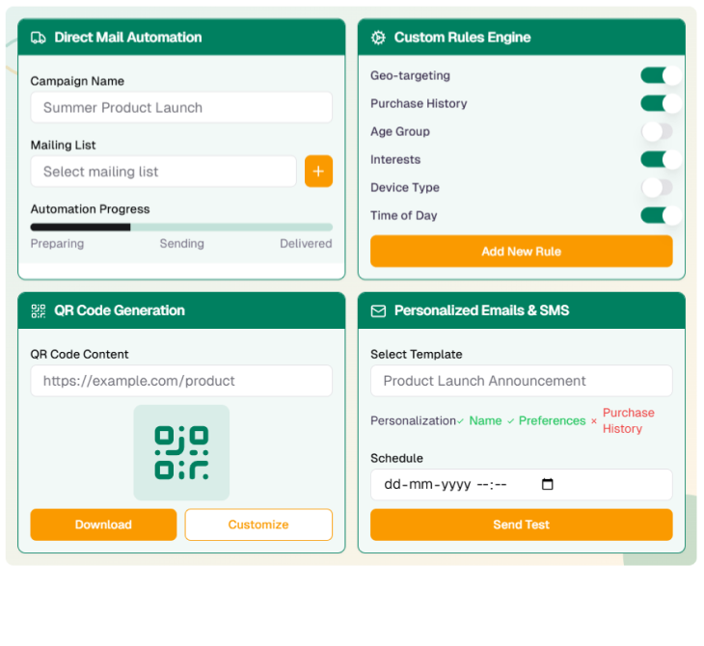Switch off the Time of Day rule

click(x=661, y=215)
